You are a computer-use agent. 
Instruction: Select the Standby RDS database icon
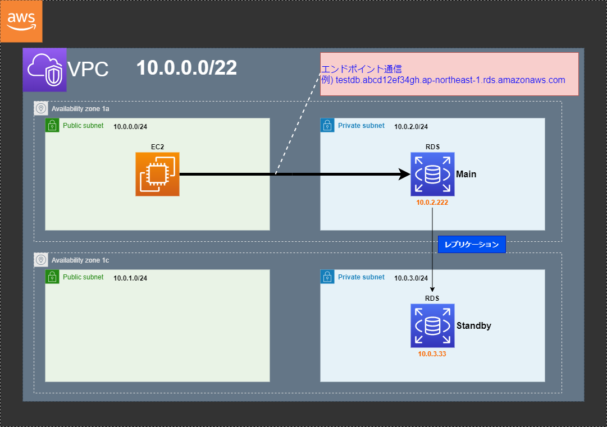432,325
